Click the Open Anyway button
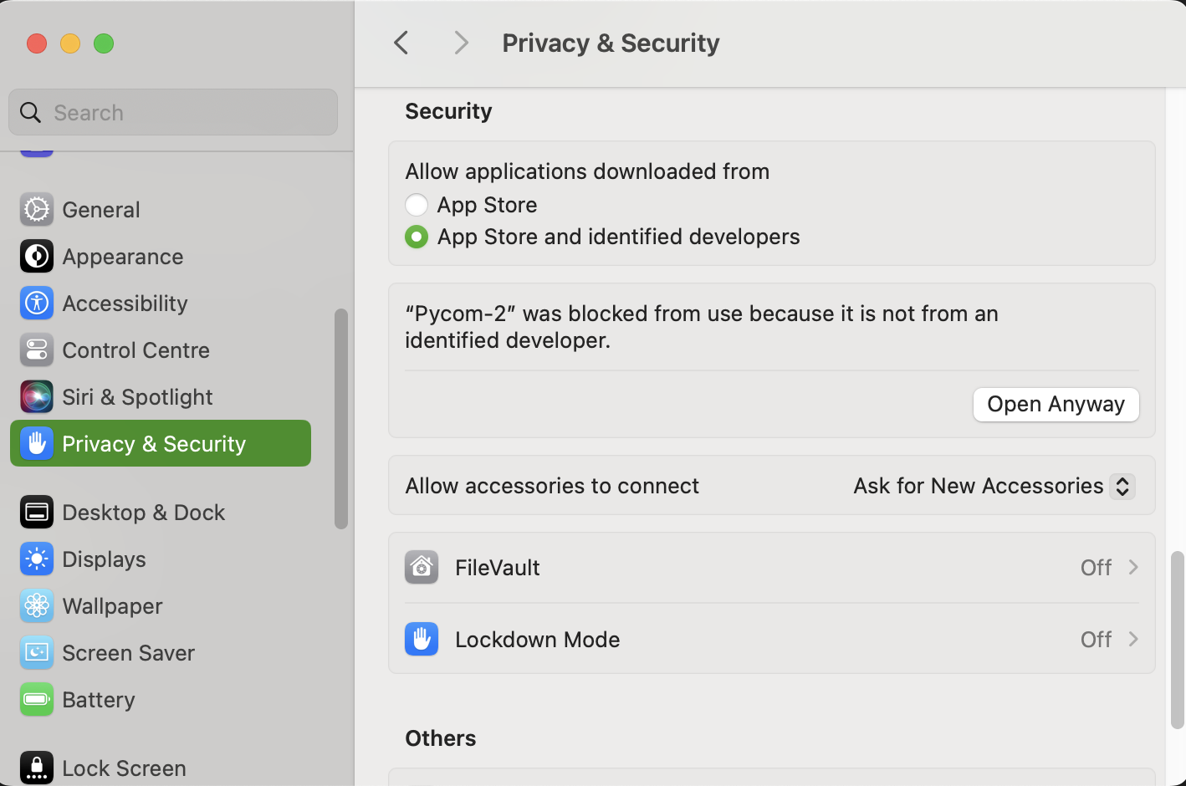This screenshot has height=786, width=1186. [x=1056, y=405]
